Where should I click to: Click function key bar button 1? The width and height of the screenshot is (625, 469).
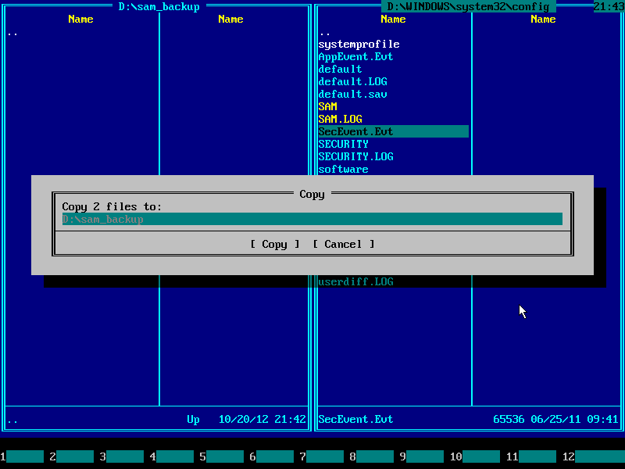click(x=22, y=456)
